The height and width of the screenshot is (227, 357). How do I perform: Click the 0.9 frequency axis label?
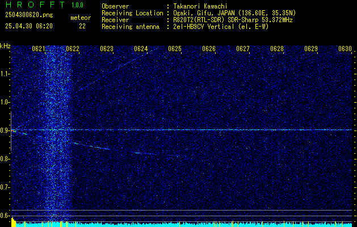pyautogui.click(x=5, y=131)
